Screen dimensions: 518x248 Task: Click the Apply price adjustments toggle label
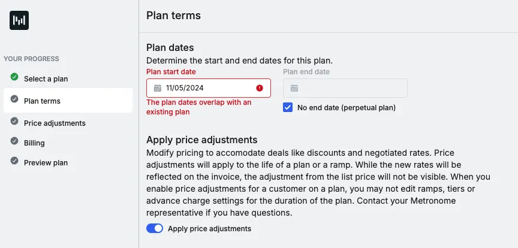209,228
